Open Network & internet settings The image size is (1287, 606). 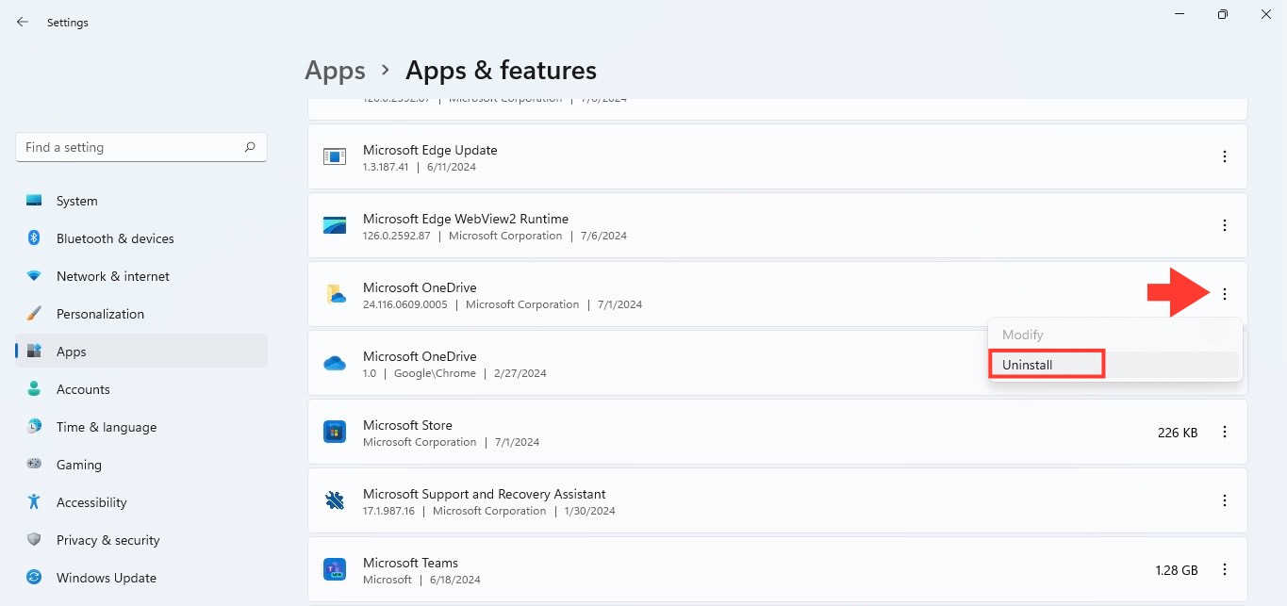click(141, 276)
